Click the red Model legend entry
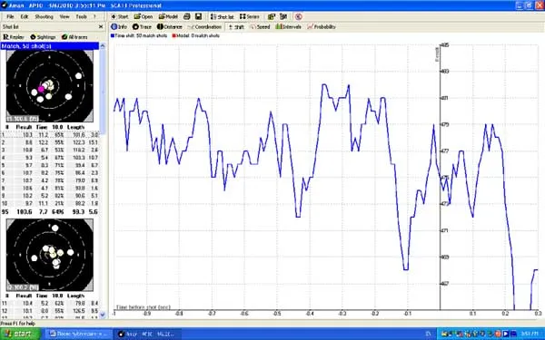 pyautogui.click(x=196, y=35)
